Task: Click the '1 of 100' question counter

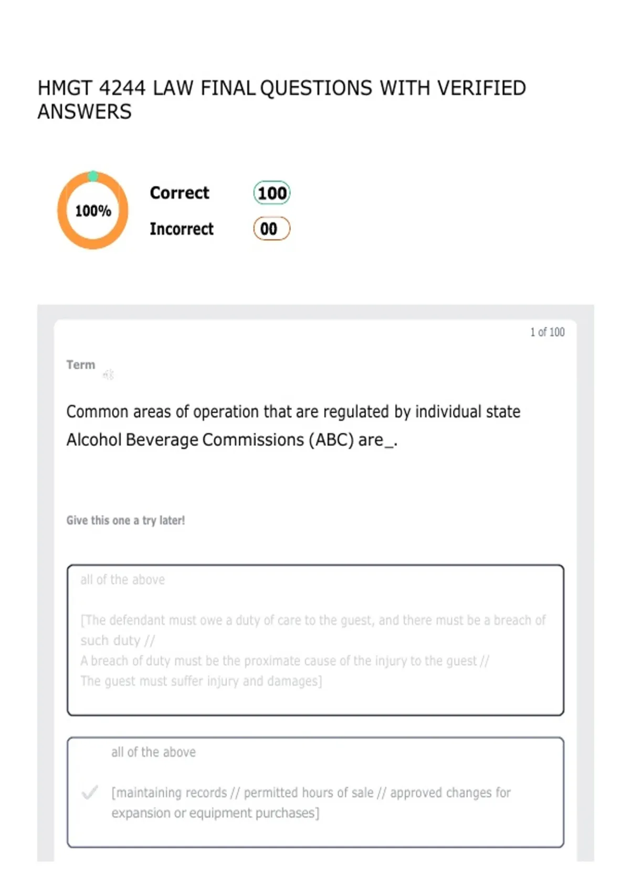Action: click(547, 332)
